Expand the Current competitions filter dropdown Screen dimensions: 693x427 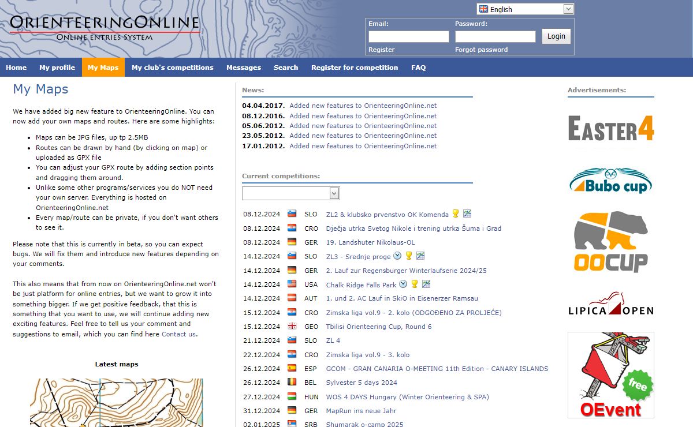point(291,193)
